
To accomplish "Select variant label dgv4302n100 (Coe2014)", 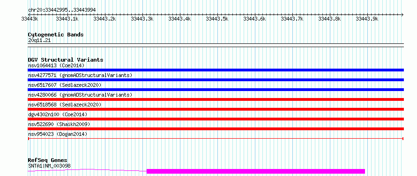I will pyautogui.click(x=58, y=114).
